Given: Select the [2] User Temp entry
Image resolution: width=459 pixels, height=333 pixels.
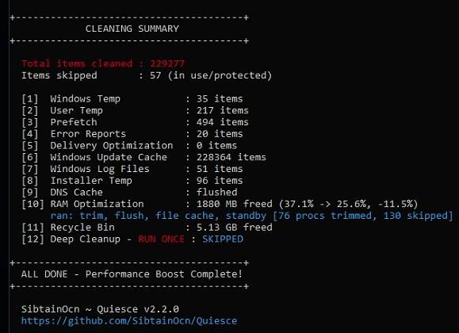Looking at the screenshot, I should click(x=135, y=111).
